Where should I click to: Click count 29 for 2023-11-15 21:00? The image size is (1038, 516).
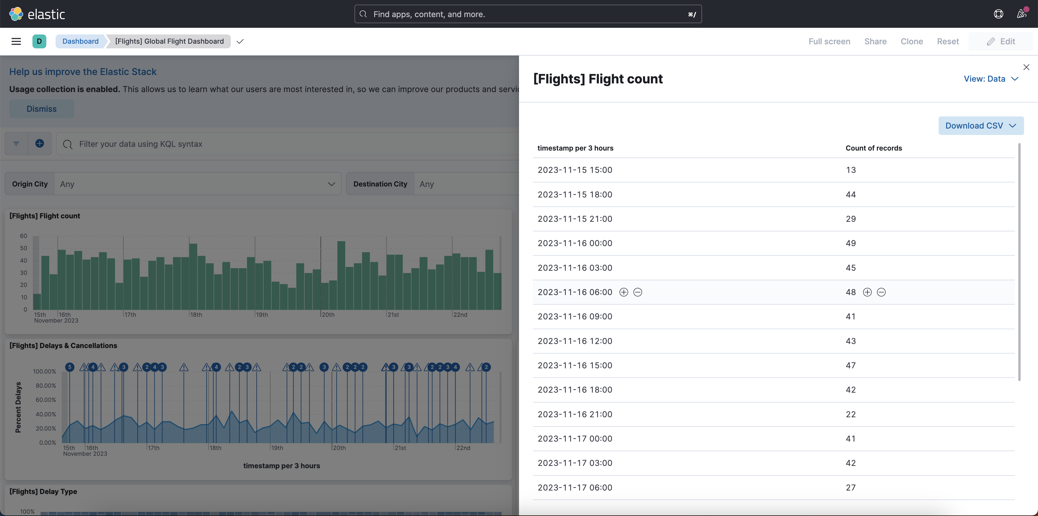[851, 219]
